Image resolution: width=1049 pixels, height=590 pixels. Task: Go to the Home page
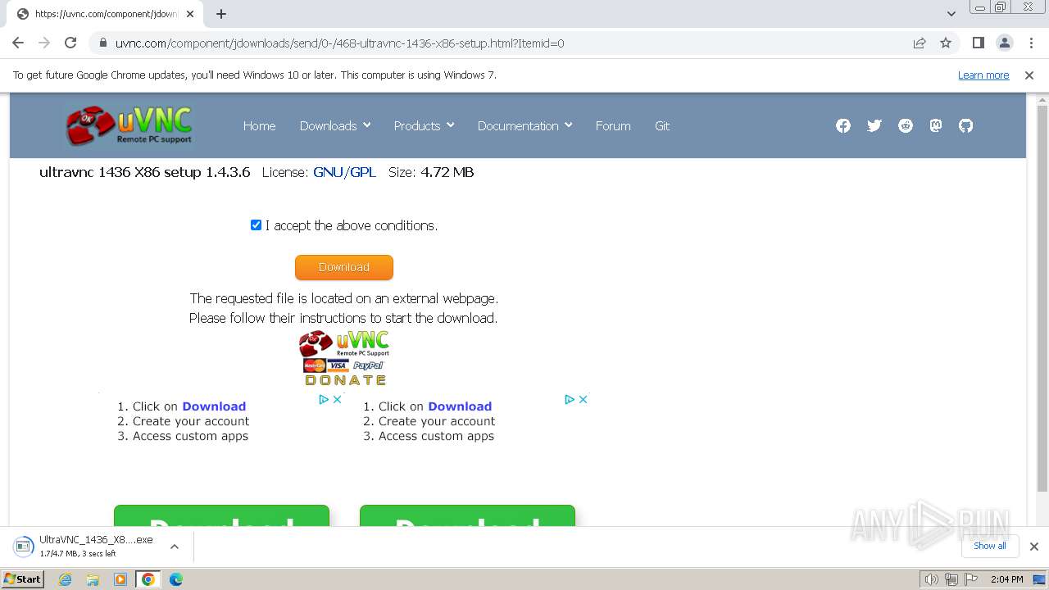(259, 125)
